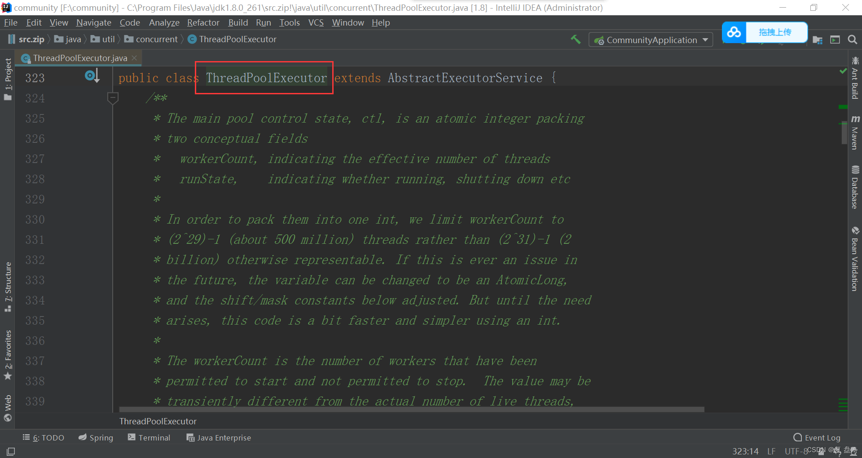Collapse the Javadoc comment fold at line 324
862x458 pixels.
coord(113,97)
